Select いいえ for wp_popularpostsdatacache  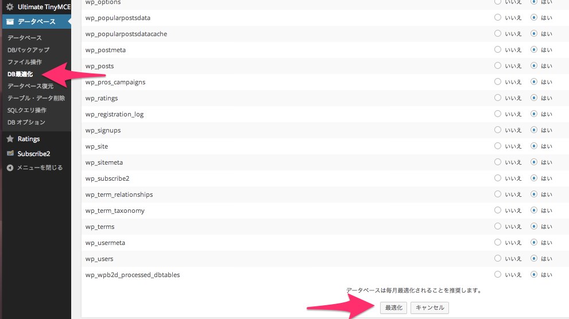497,33
